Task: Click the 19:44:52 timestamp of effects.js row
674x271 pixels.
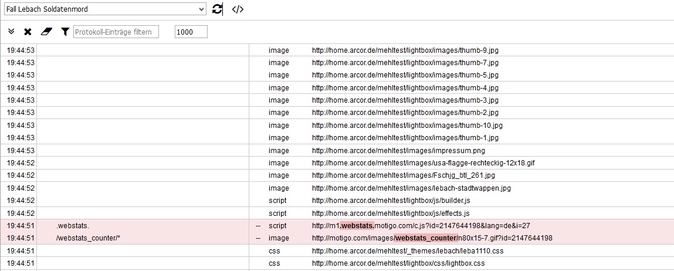Action: [21, 214]
